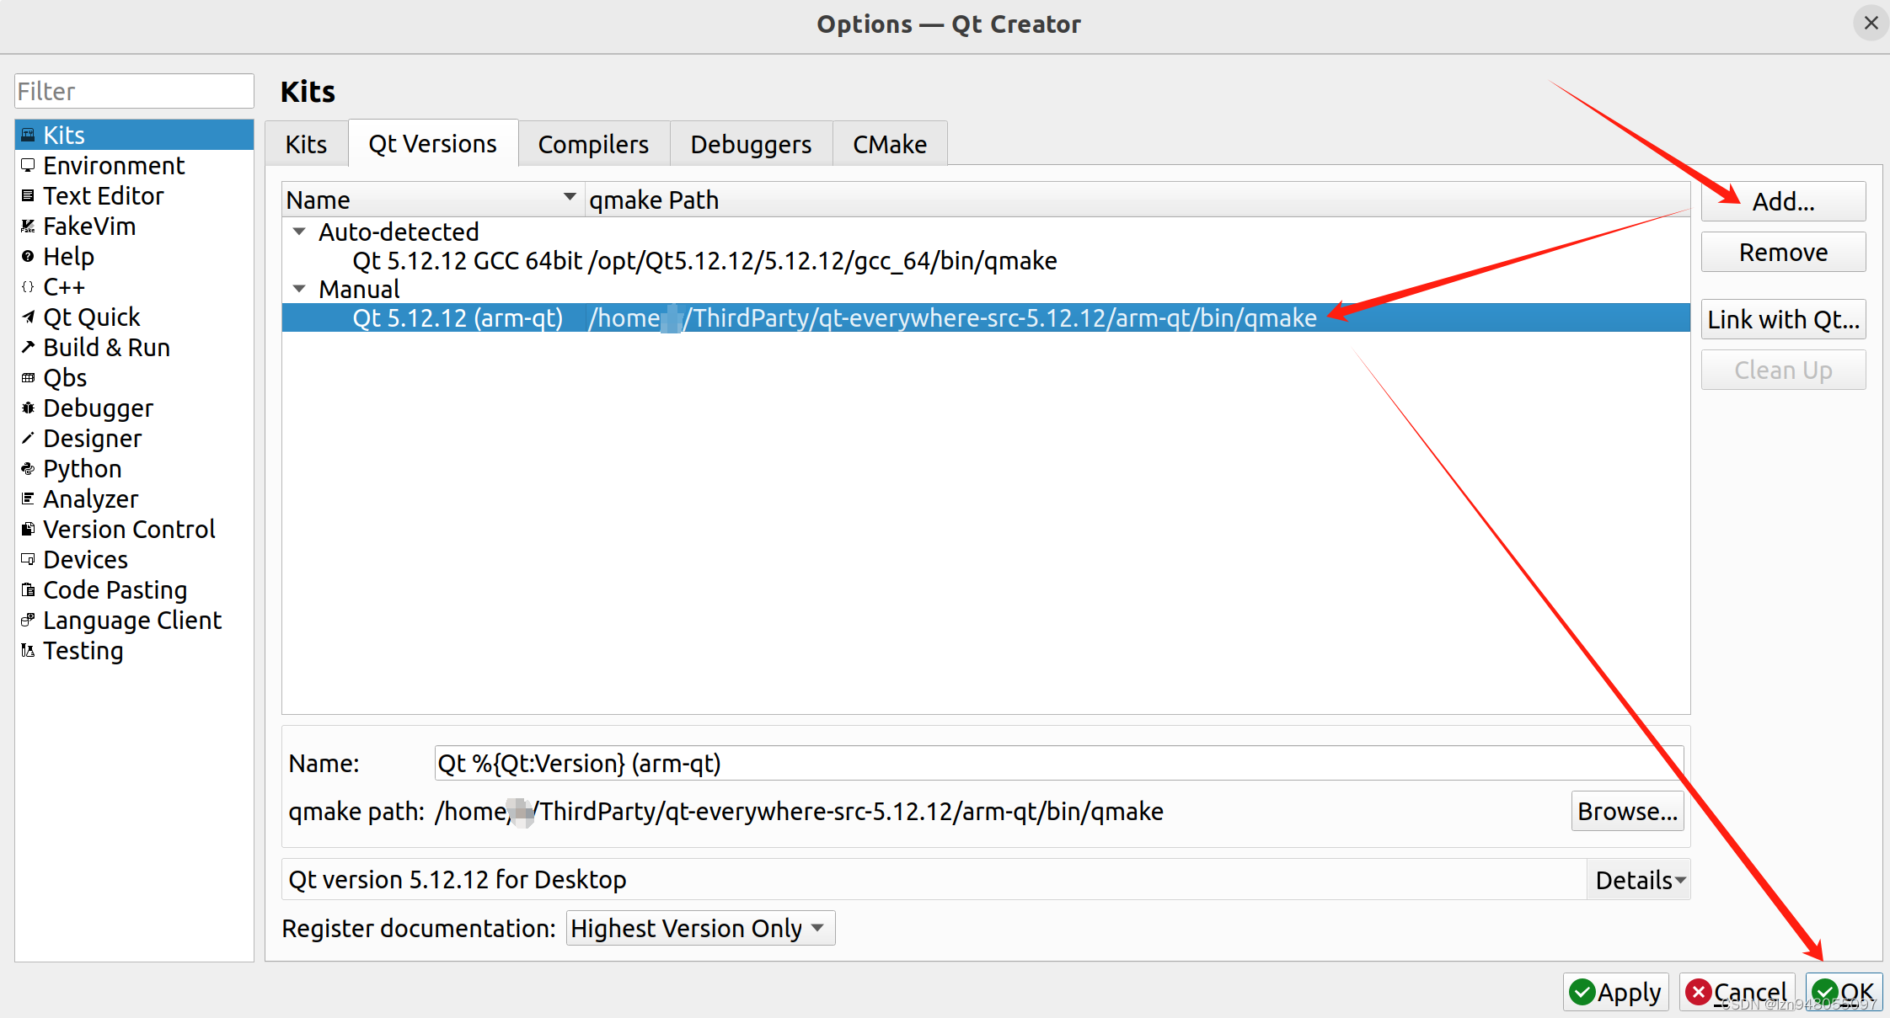Switch to the Compilers tab

click(x=593, y=144)
